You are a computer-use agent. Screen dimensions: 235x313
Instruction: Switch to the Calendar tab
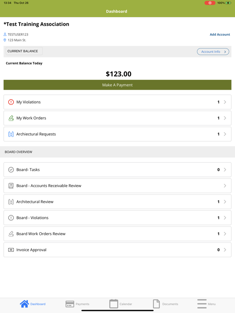[121, 304]
